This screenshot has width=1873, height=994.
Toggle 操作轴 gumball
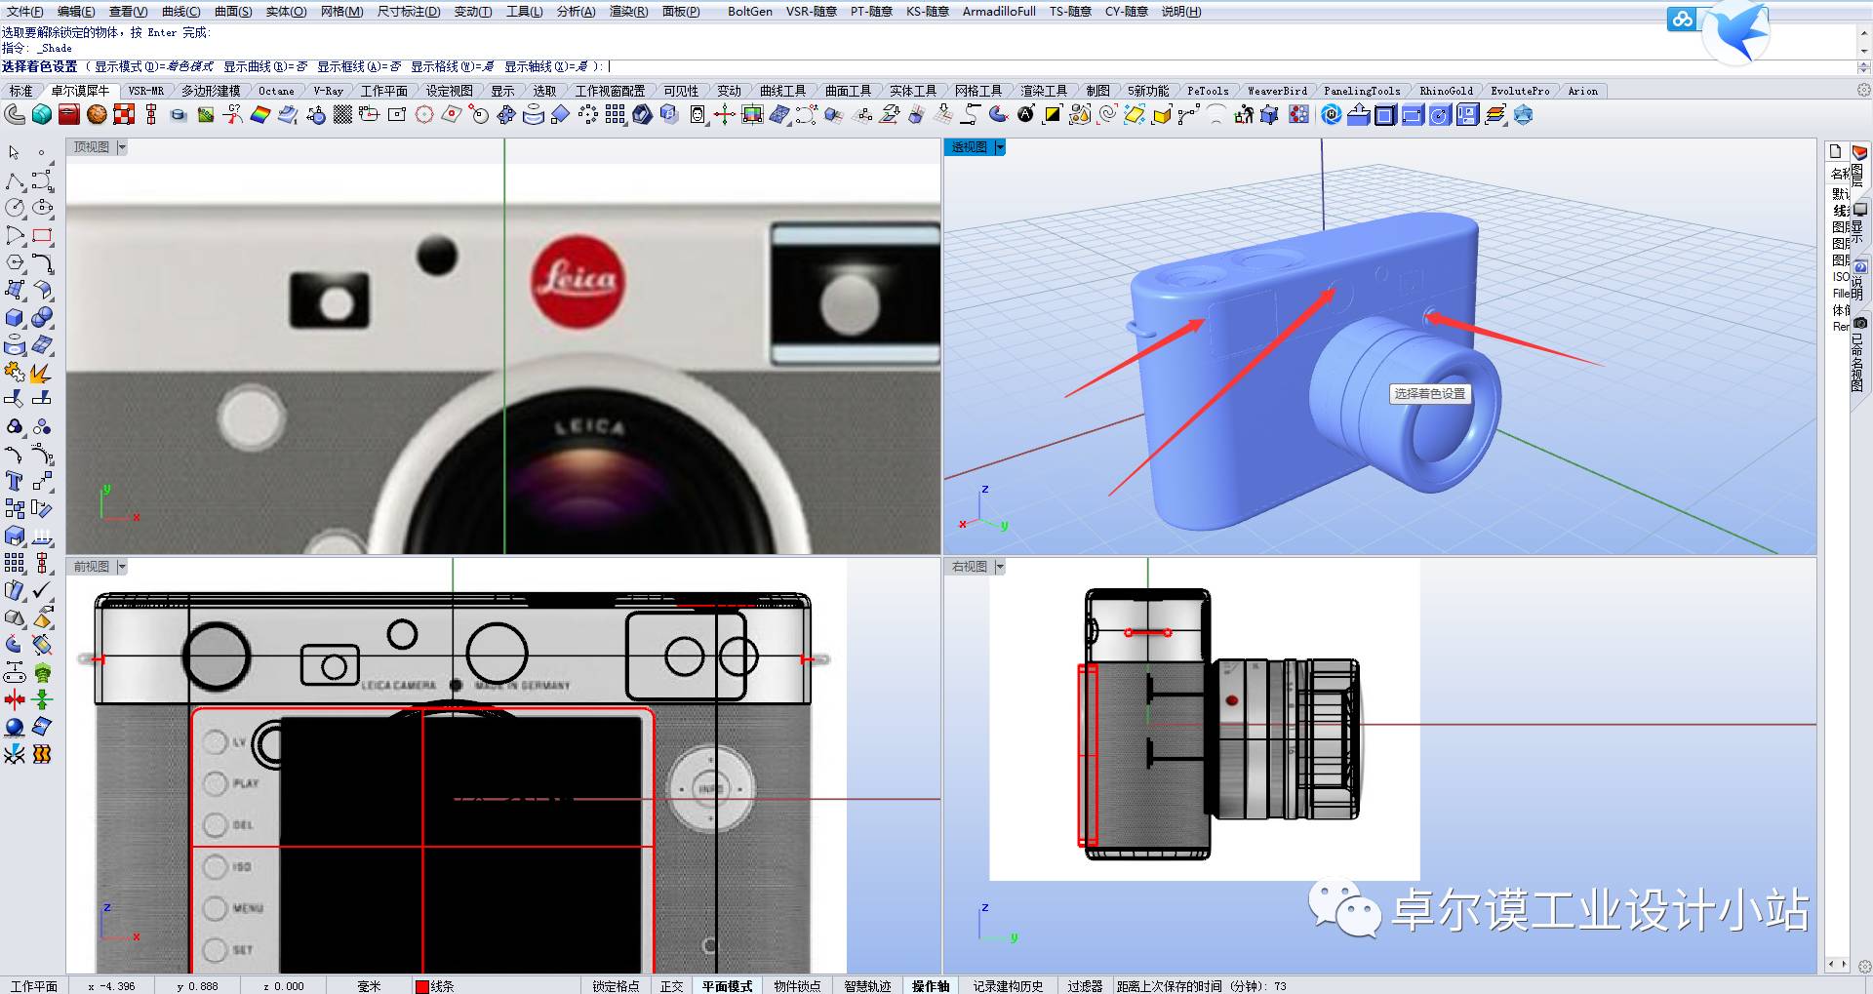[x=932, y=986]
